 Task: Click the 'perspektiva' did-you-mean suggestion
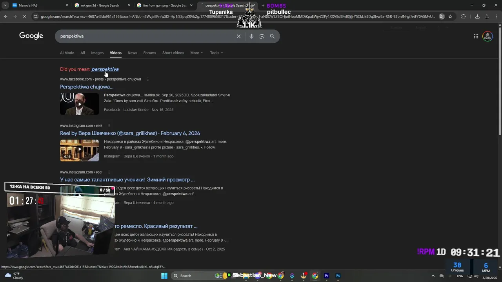tap(105, 69)
